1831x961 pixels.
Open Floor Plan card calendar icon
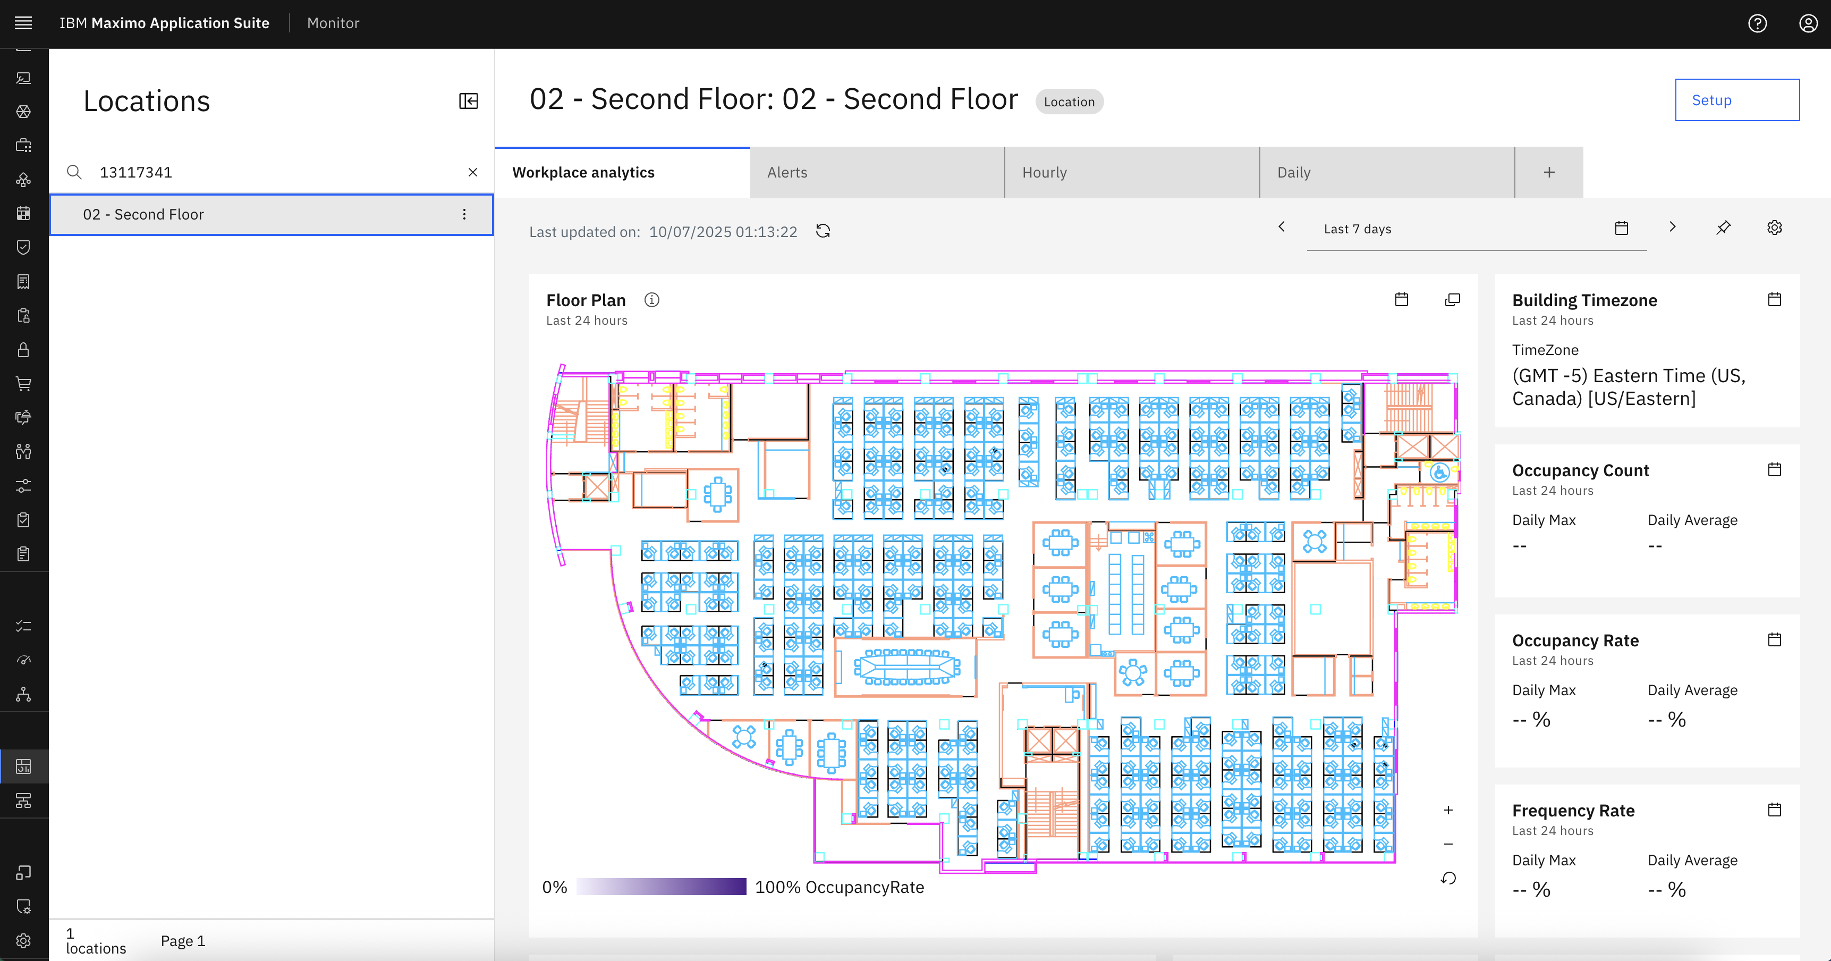click(x=1402, y=299)
